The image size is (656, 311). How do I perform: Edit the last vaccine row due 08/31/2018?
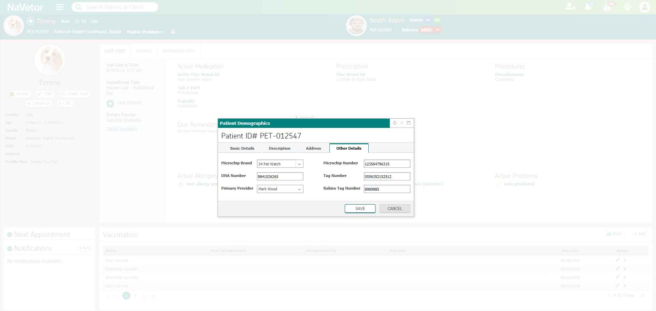tap(617, 285)
